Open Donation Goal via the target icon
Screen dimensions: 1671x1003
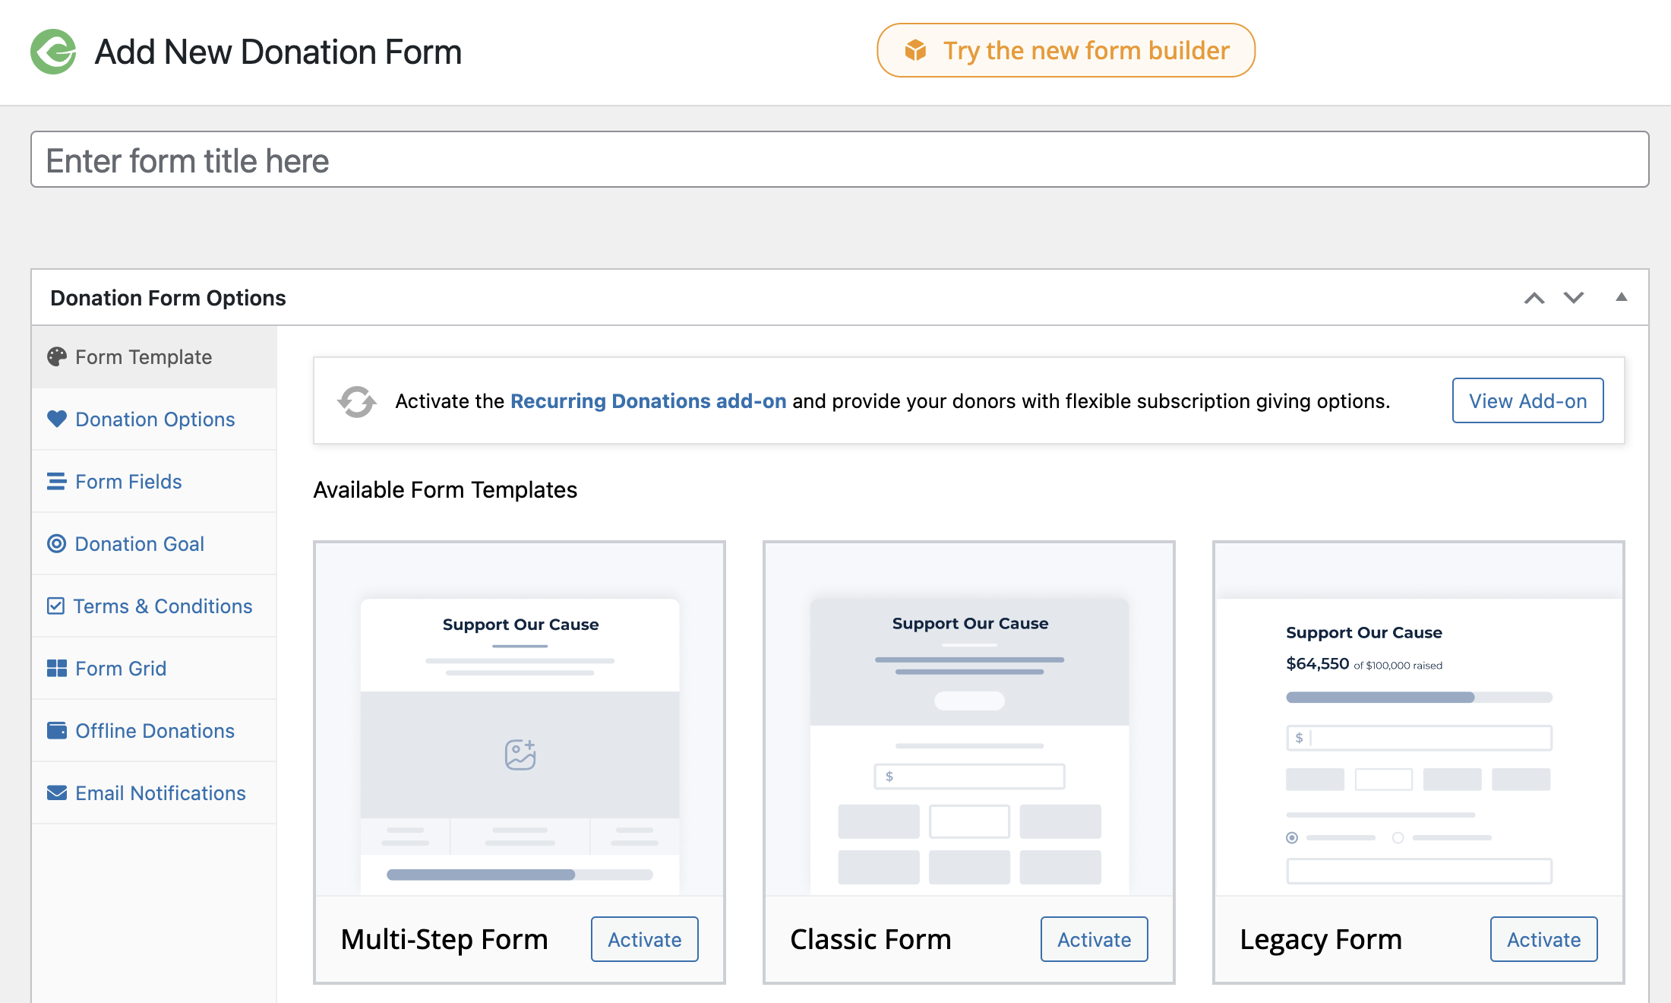tap(56, 543)
